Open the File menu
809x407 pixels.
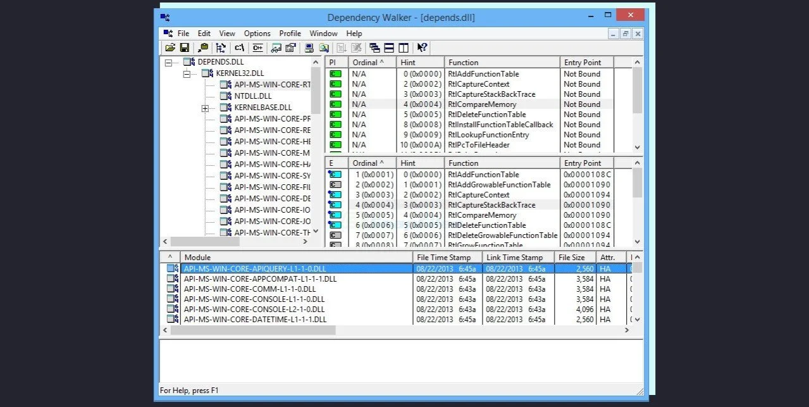pyautogui.click(x=183, y=34)
